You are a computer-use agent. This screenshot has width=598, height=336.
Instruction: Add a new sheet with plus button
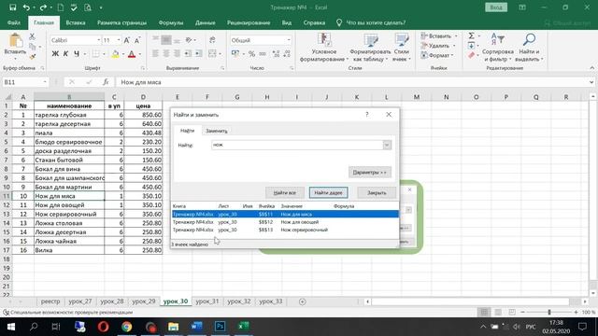pos(303,301)
